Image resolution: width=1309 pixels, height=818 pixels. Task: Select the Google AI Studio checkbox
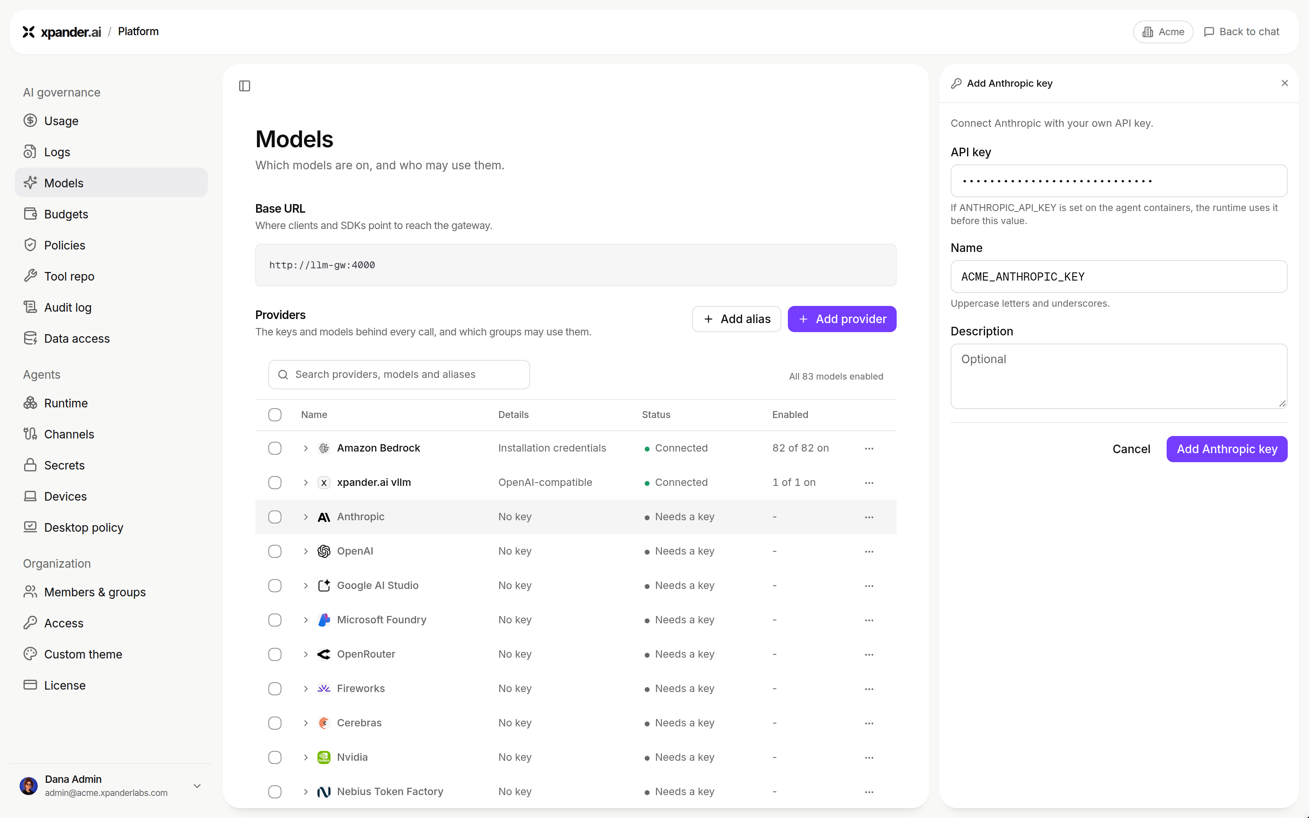[275, 586]
